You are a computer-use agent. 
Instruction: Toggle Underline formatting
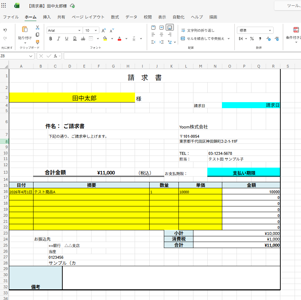tap(66, 38)
